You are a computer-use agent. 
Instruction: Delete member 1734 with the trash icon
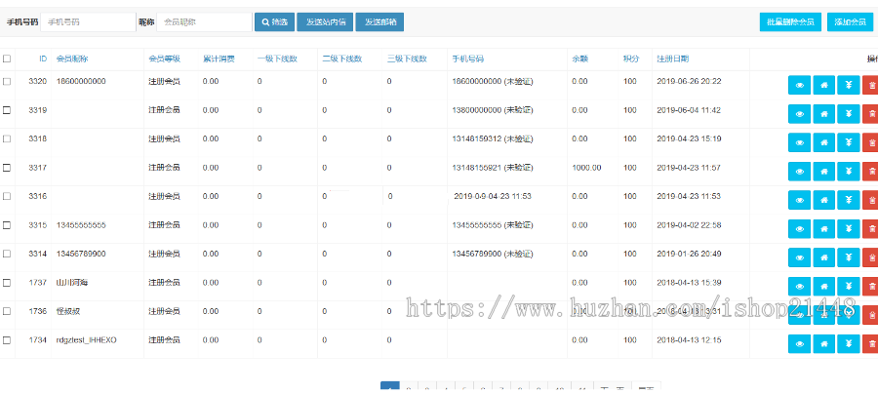(x=870, y=343)
